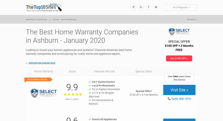
Task: Click the Visit Site button for Select
Action: tap(179, 90)
